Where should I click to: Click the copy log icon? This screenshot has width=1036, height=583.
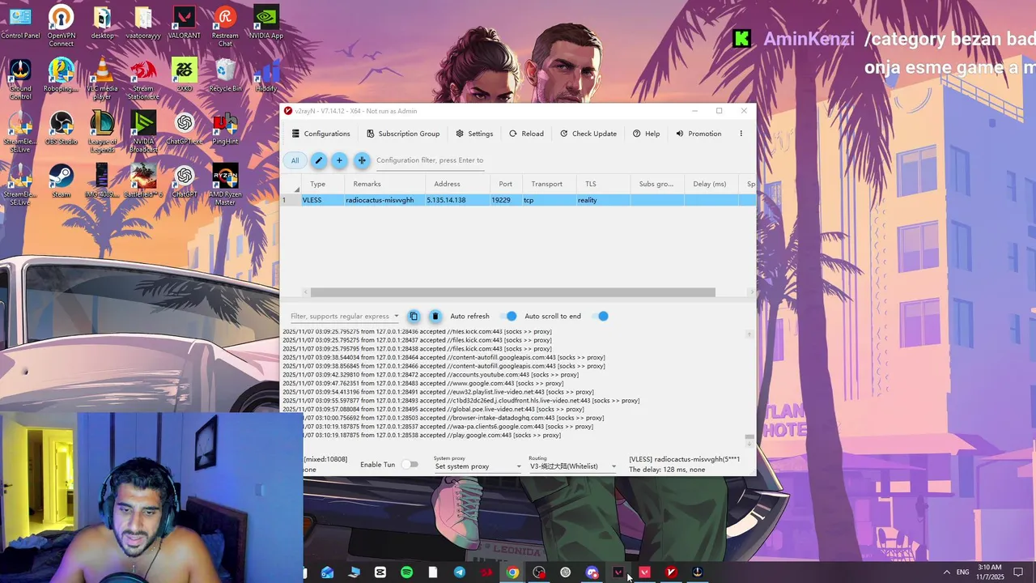(414, 316)
